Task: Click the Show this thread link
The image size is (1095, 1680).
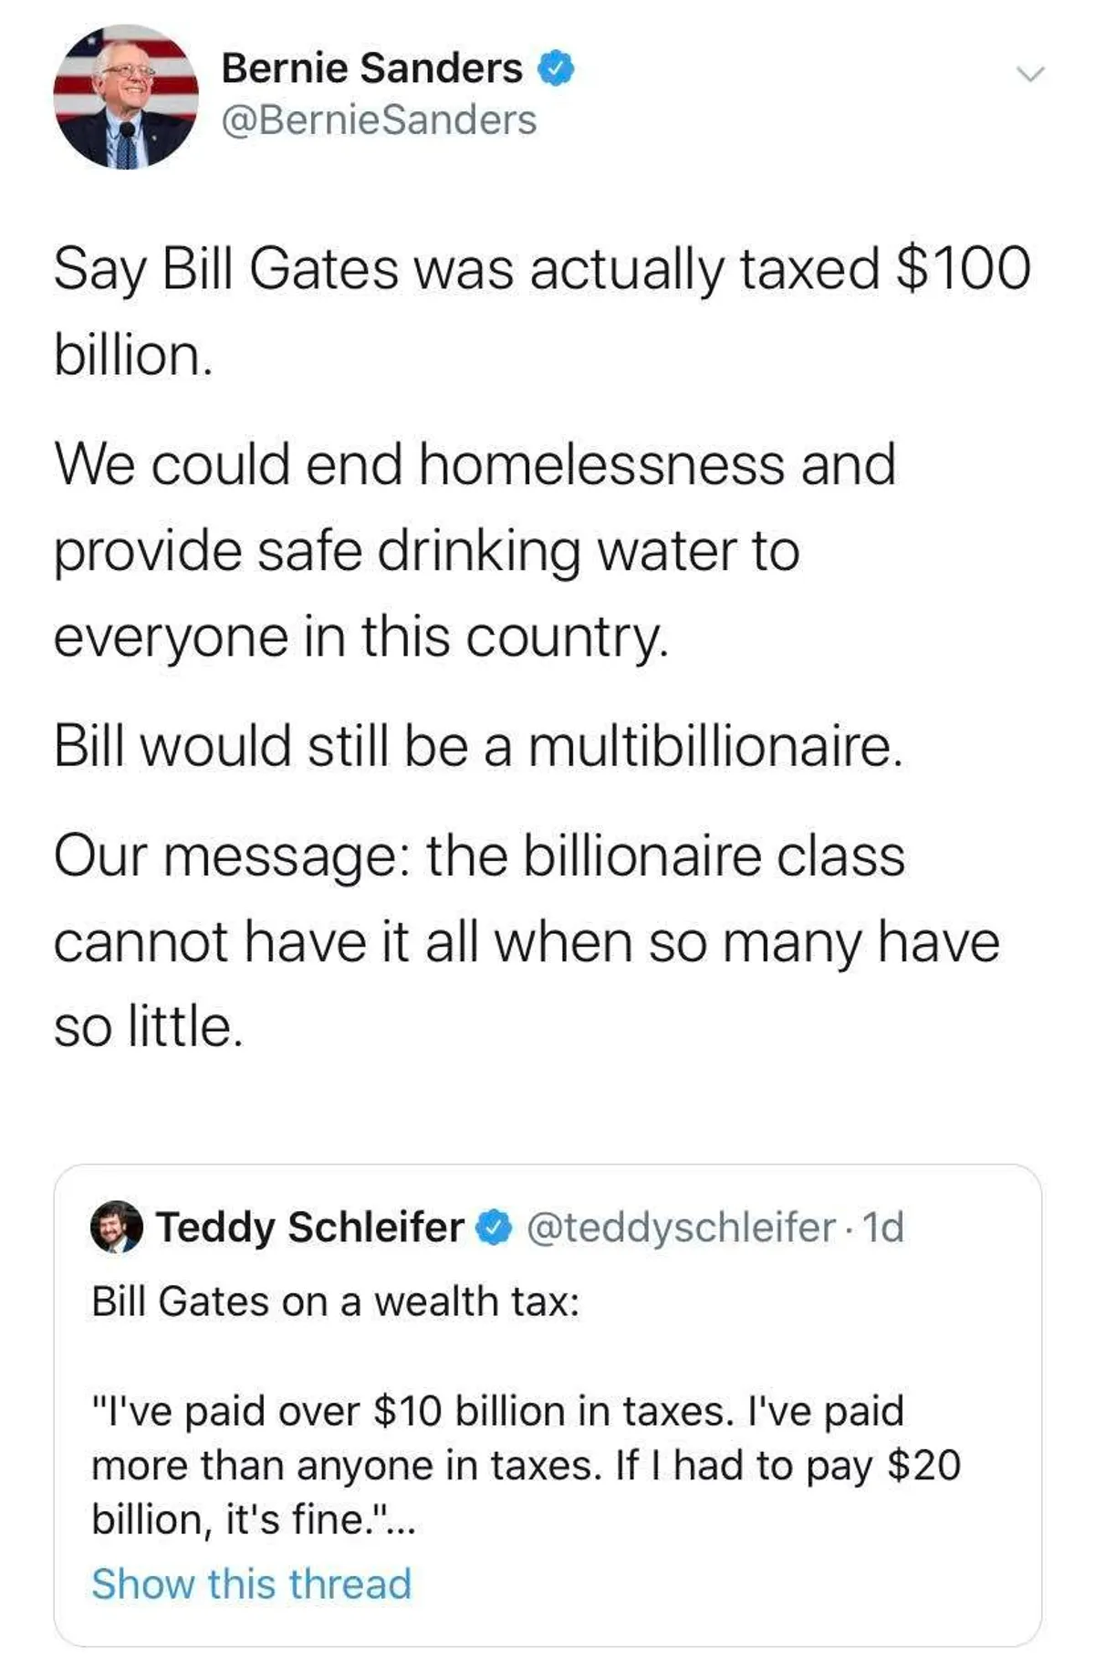Action: click(x=252, y=1584)
